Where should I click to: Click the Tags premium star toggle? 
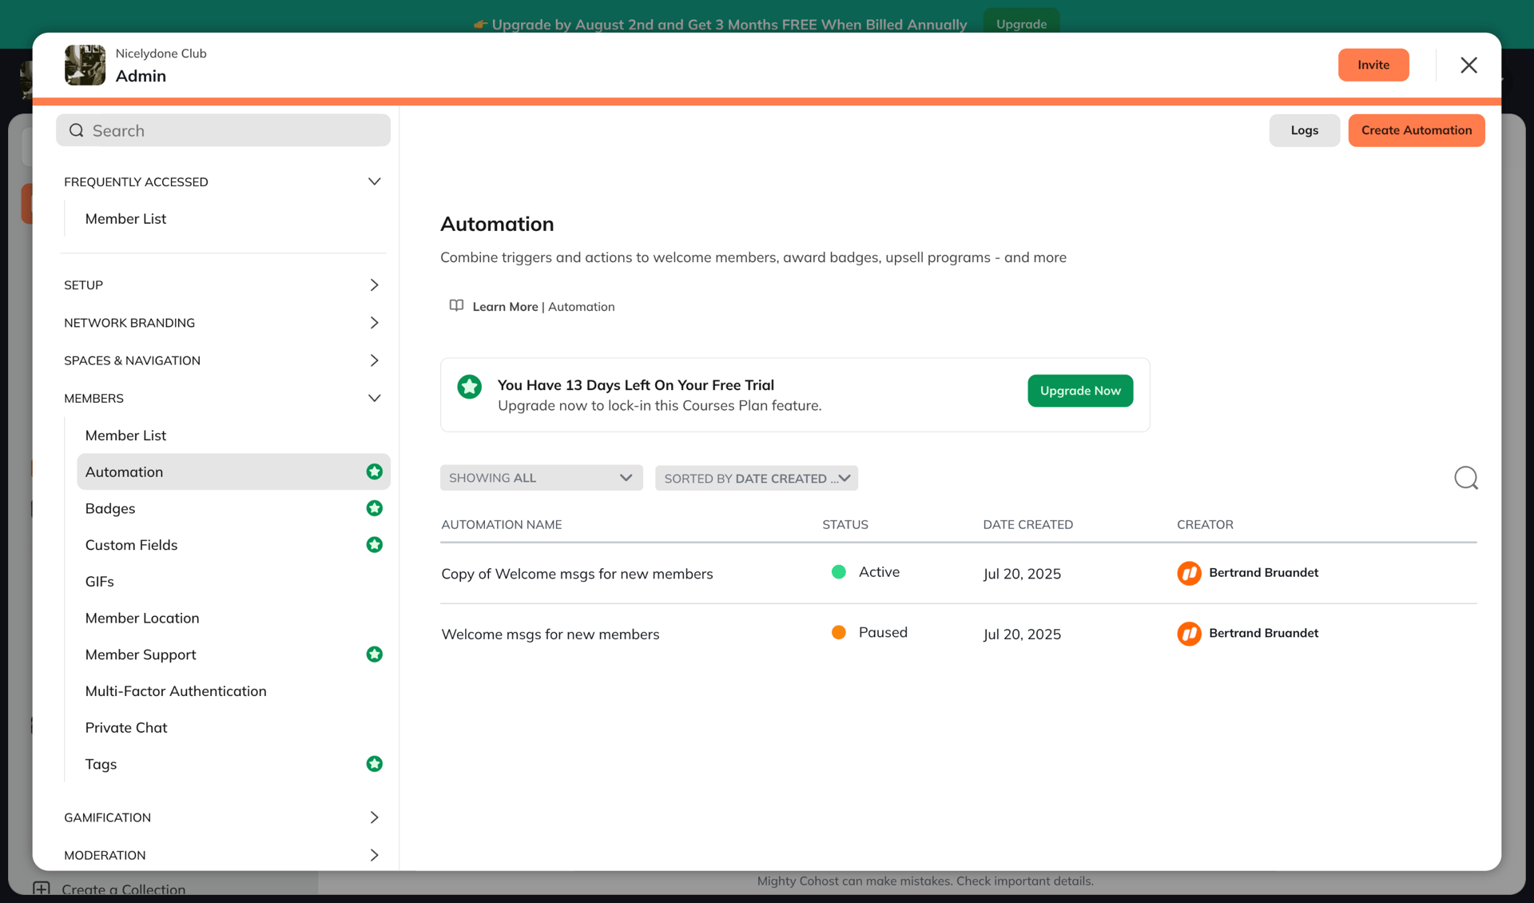tap(375, 763)
